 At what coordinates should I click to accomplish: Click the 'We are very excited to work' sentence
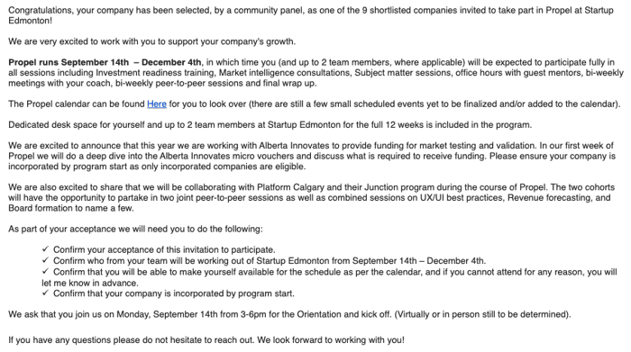tap(151, 41)
